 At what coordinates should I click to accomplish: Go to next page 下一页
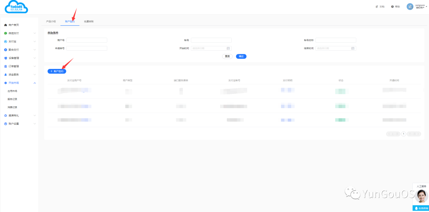coord(414,134)
